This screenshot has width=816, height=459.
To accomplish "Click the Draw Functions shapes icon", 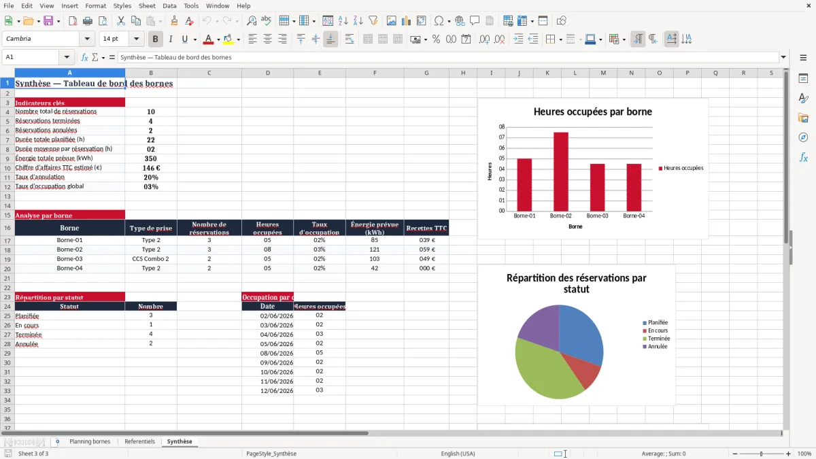I will pos(561,21).
